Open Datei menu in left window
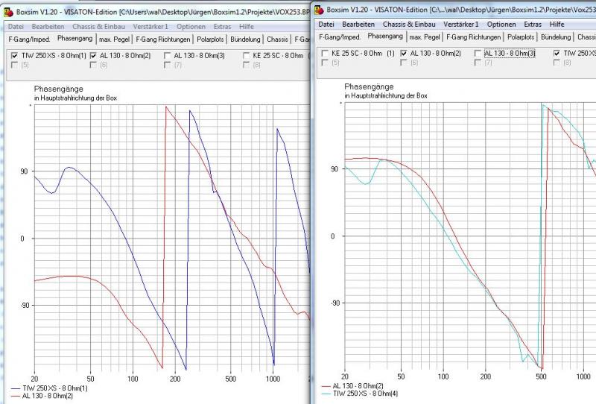Screen dimensions: 596x404 [x=16, y=26]
